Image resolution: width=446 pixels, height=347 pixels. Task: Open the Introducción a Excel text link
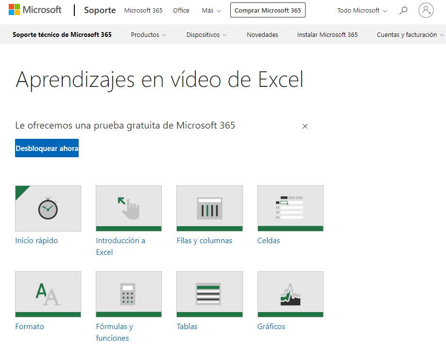120,247
